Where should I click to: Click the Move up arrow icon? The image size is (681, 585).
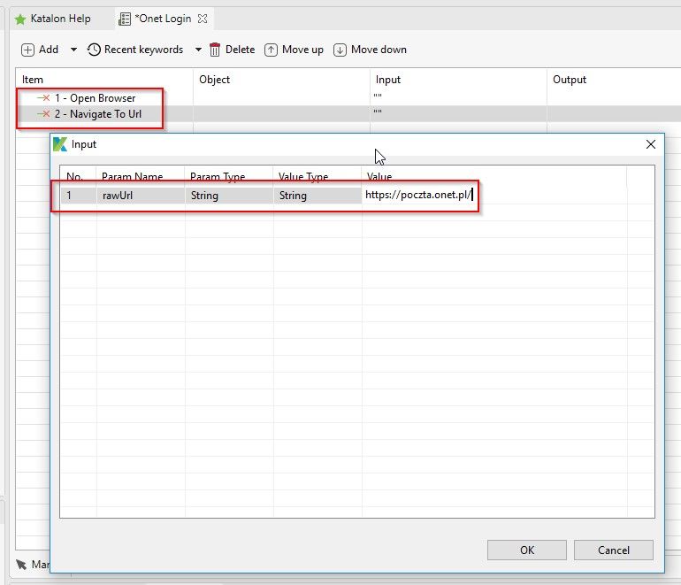point(272,50)
